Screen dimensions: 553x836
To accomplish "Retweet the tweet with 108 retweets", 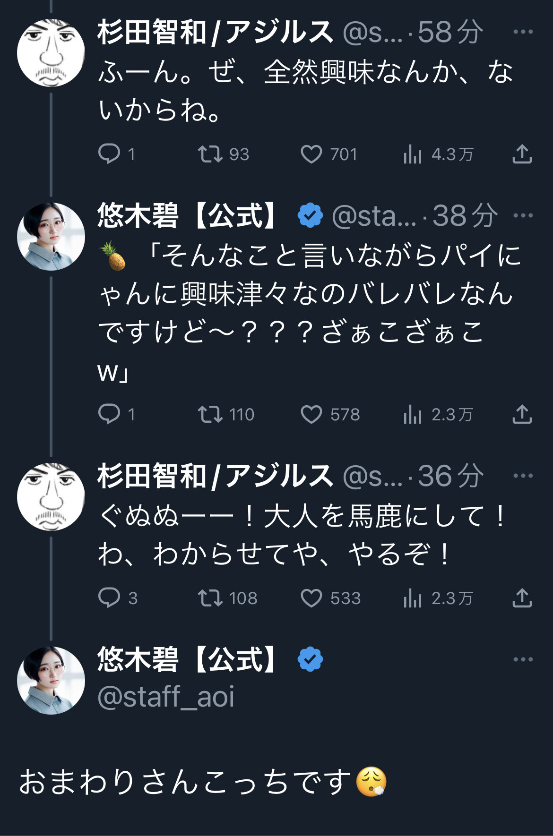I will pos(210,598).
